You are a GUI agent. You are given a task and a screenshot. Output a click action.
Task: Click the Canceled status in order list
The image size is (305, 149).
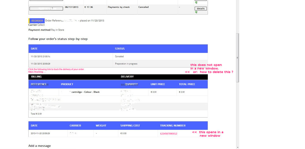pos(143,7)
